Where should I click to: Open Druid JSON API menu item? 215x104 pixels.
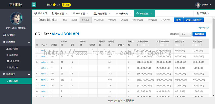pyautogui.click(x=166, y=20)
